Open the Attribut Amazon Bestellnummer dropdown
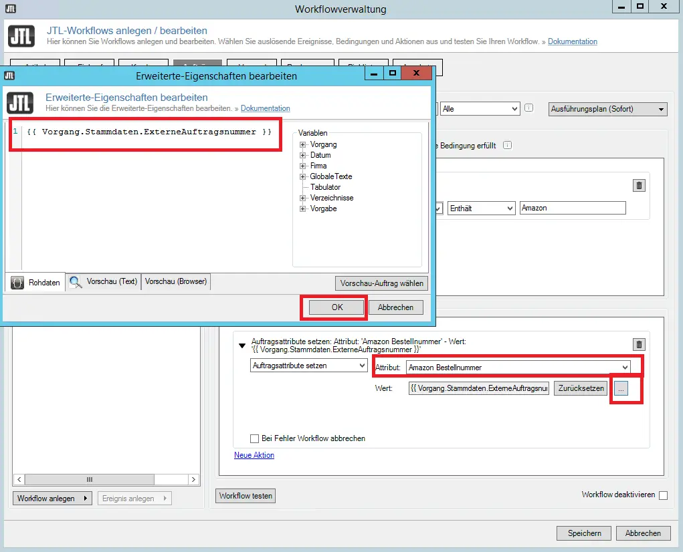683x552 pixels. click(518, 367)
